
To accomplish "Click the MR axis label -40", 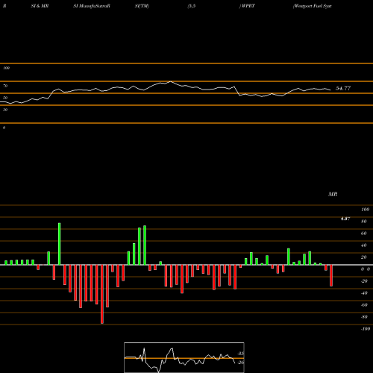I will [x=364, y=293].
